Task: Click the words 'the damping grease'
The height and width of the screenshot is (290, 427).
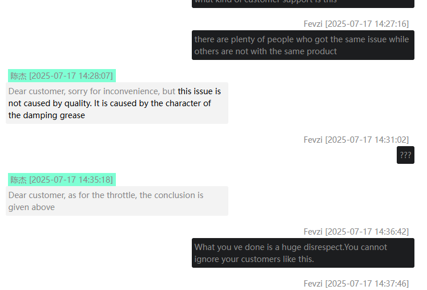Action: [x=47, y=115]
